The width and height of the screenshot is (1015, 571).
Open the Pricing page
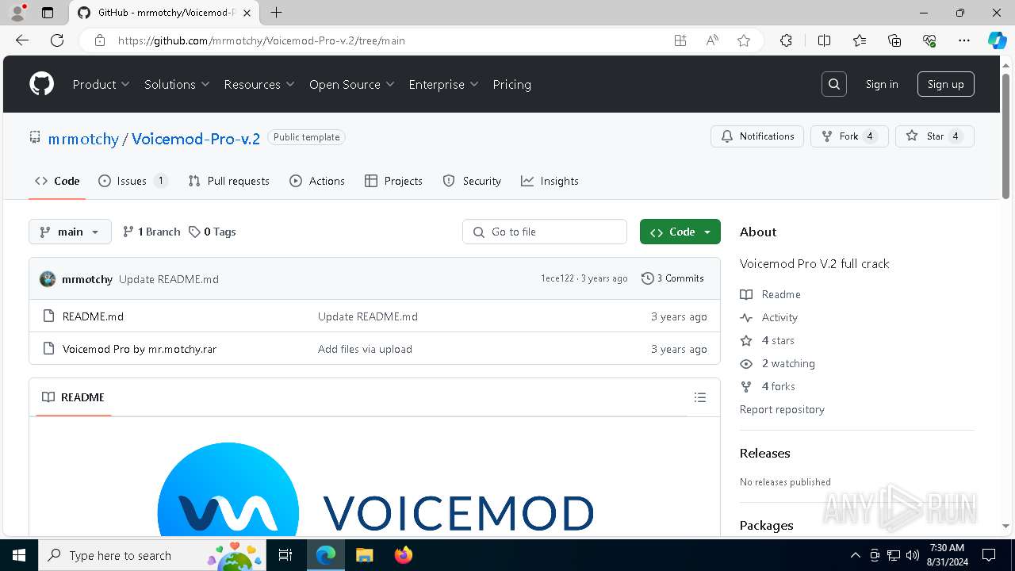pyautogui.click(x=511, y=84)
